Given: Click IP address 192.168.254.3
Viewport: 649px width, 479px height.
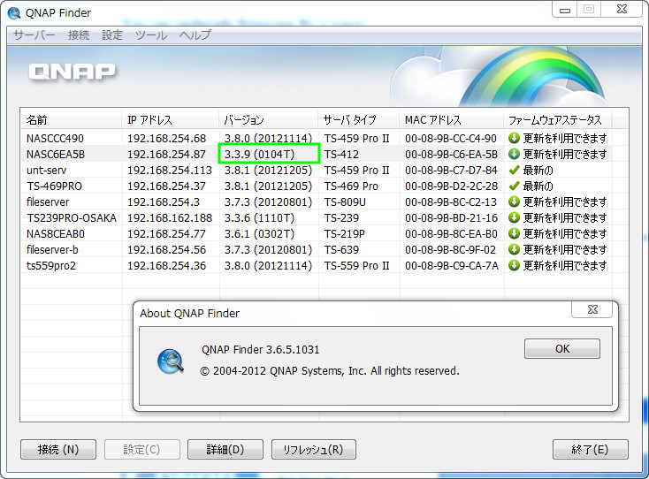Looking at the screenshot, I should [x=164, y=201].
